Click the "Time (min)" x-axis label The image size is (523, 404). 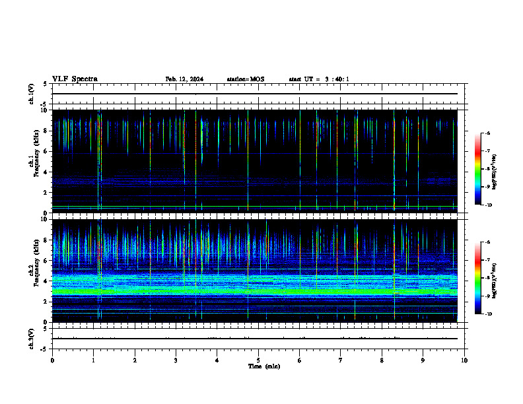point(264,366)
